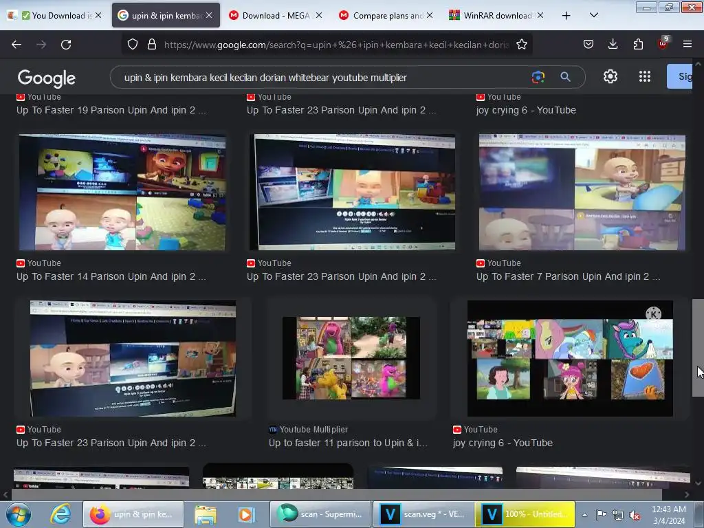Click the muted volume tray icon
This screenshot has height=528, width=704.
point(635,515)
